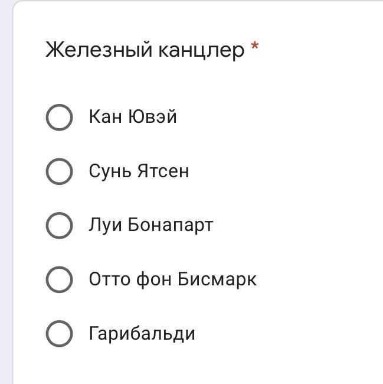Click the "Кан Ювэй" answer label text
This screenshot has height=384, width=383.
click(x=133, y=117)
